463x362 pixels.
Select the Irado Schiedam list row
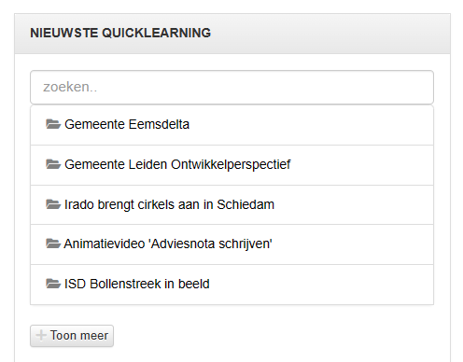pyautogui.click(x=231, y=205)
